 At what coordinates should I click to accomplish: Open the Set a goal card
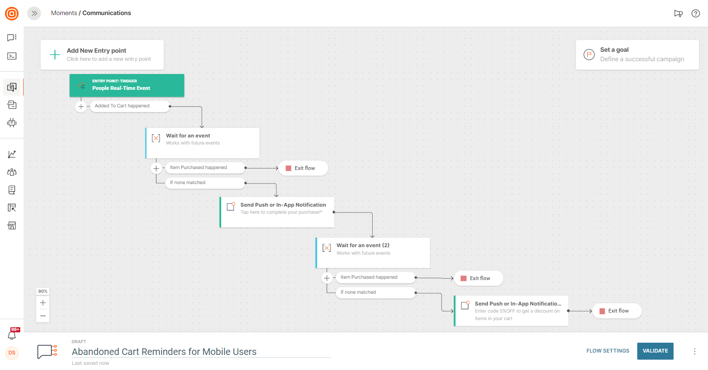point(637,55)
